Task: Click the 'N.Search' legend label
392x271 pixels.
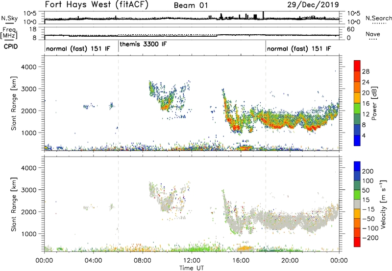Action: pyautogui.click(x=378, y=18)
